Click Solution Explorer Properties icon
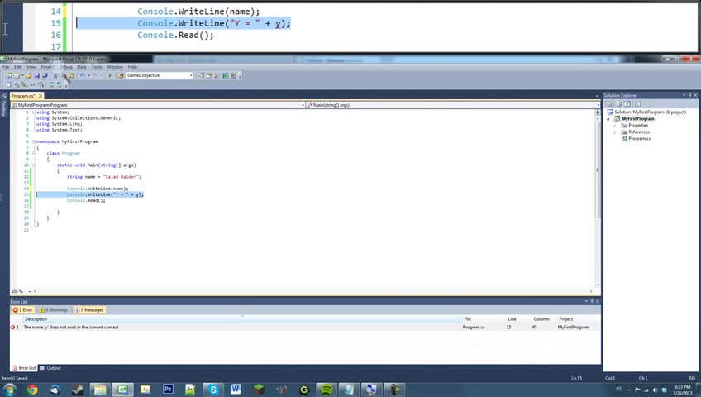Screen dimensions: 701x397 608,103
